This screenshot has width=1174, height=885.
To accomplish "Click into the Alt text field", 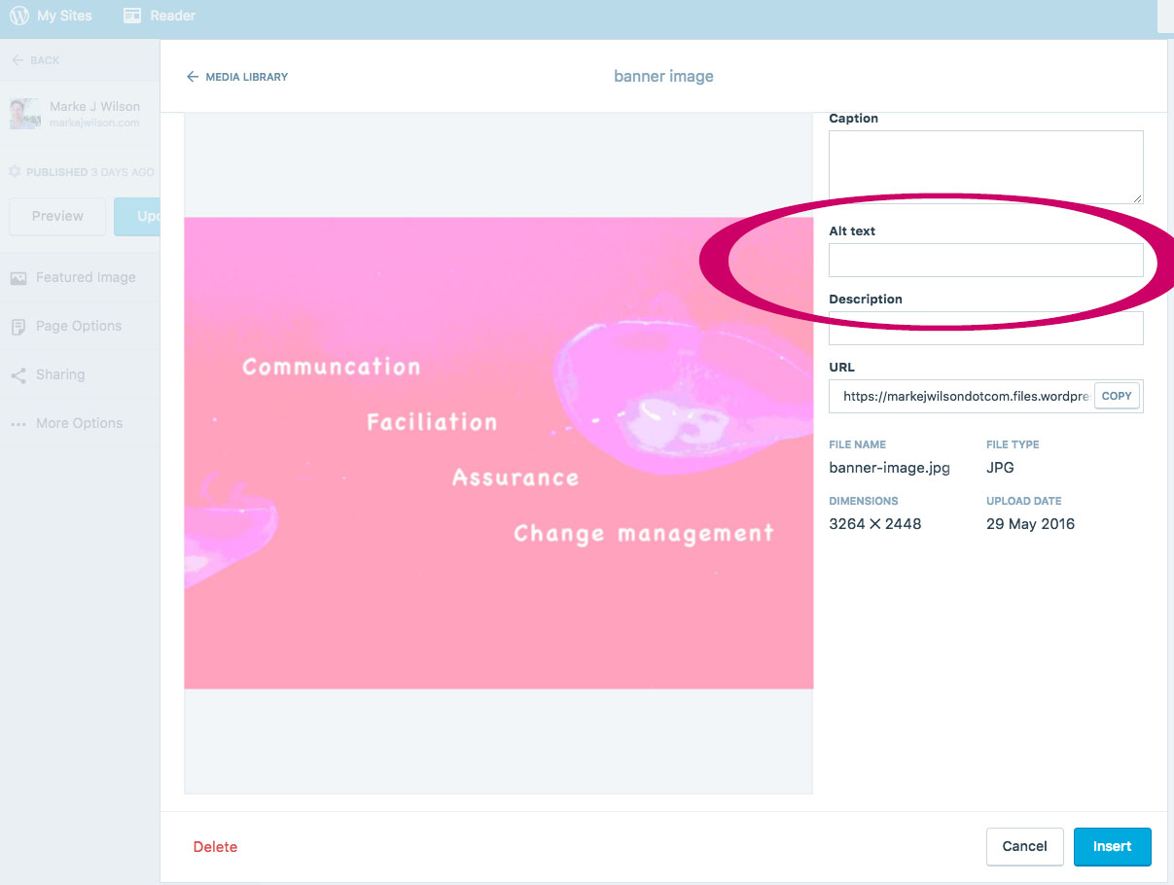I will point(985,261).
